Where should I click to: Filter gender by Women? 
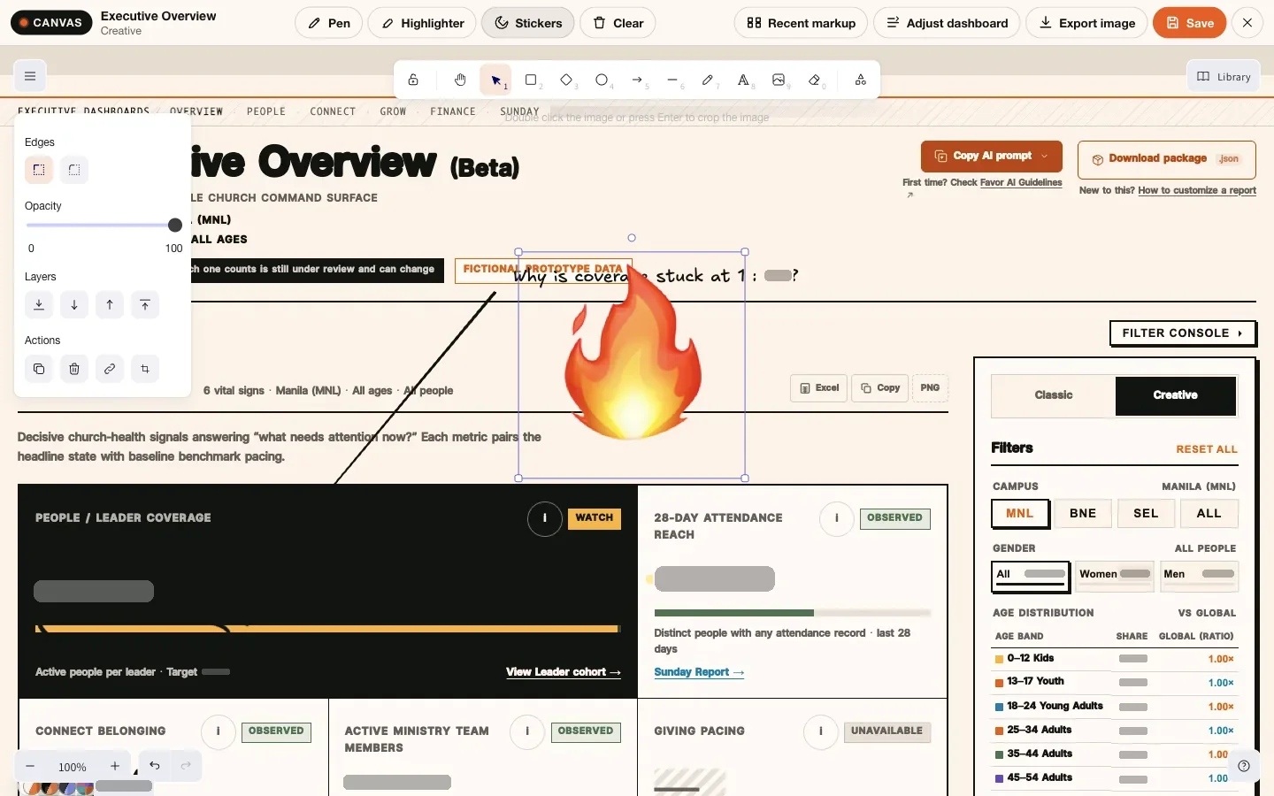1115,575
